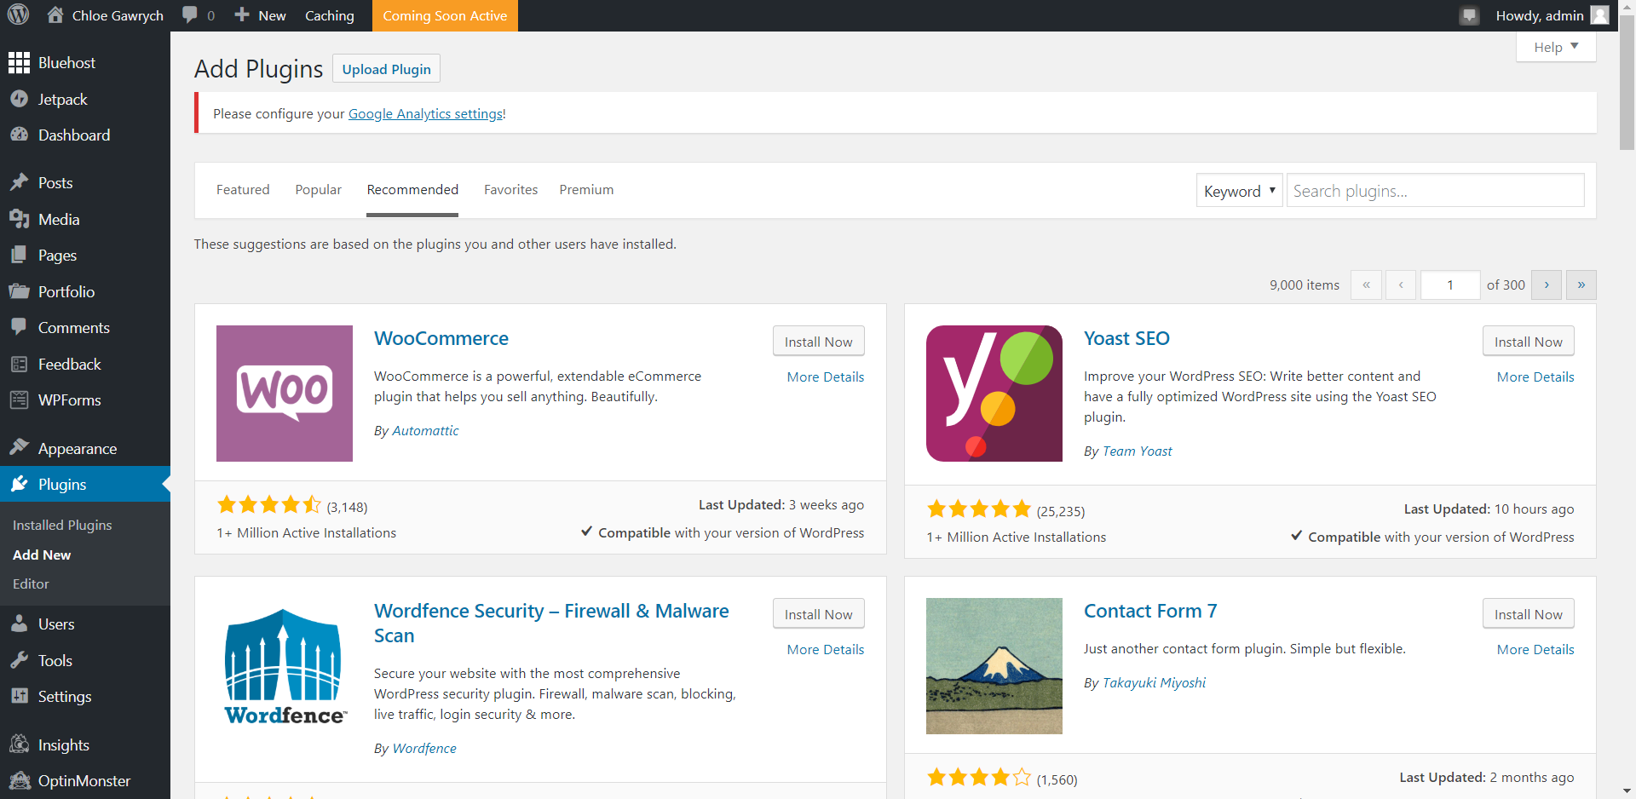Open the Team Yoast author link
The height and width of the screenshot is (799, 1636).
(x=1138, y=451)
